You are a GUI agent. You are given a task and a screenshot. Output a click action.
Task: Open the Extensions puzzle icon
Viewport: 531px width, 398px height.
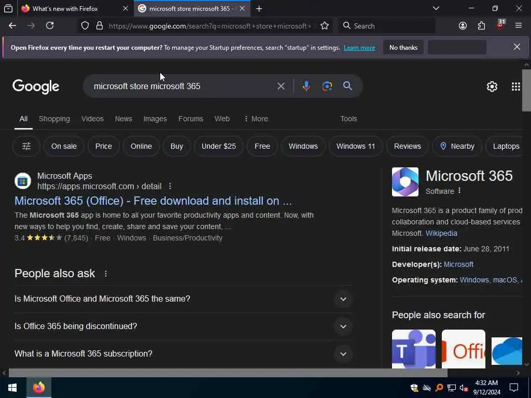click(481, 26)
